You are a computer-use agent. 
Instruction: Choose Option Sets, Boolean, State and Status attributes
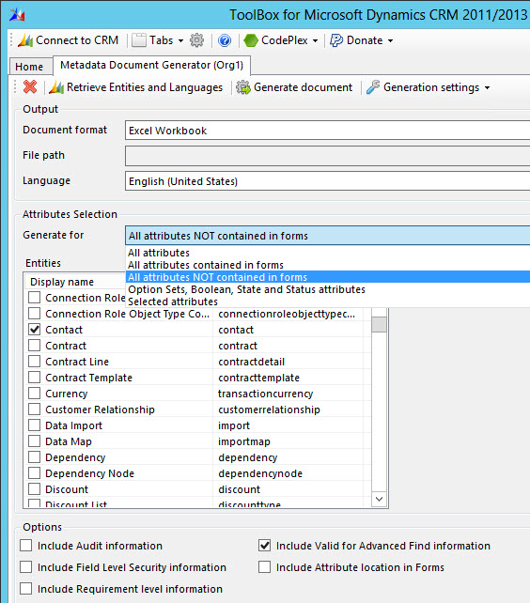[x=328, y=289]
